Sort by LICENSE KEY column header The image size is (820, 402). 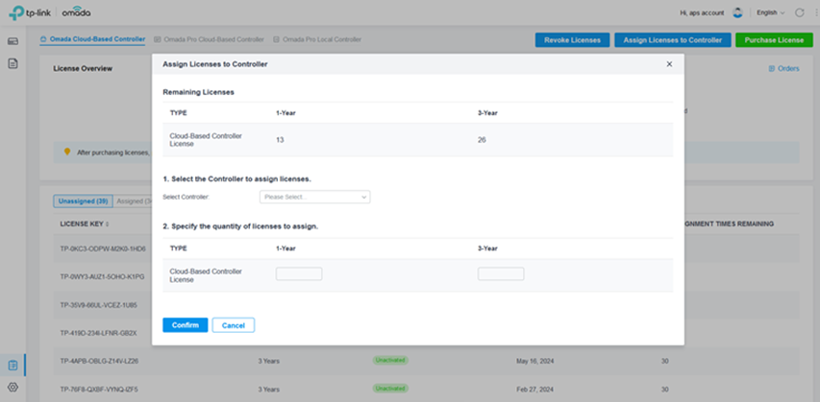pos(85,224)
